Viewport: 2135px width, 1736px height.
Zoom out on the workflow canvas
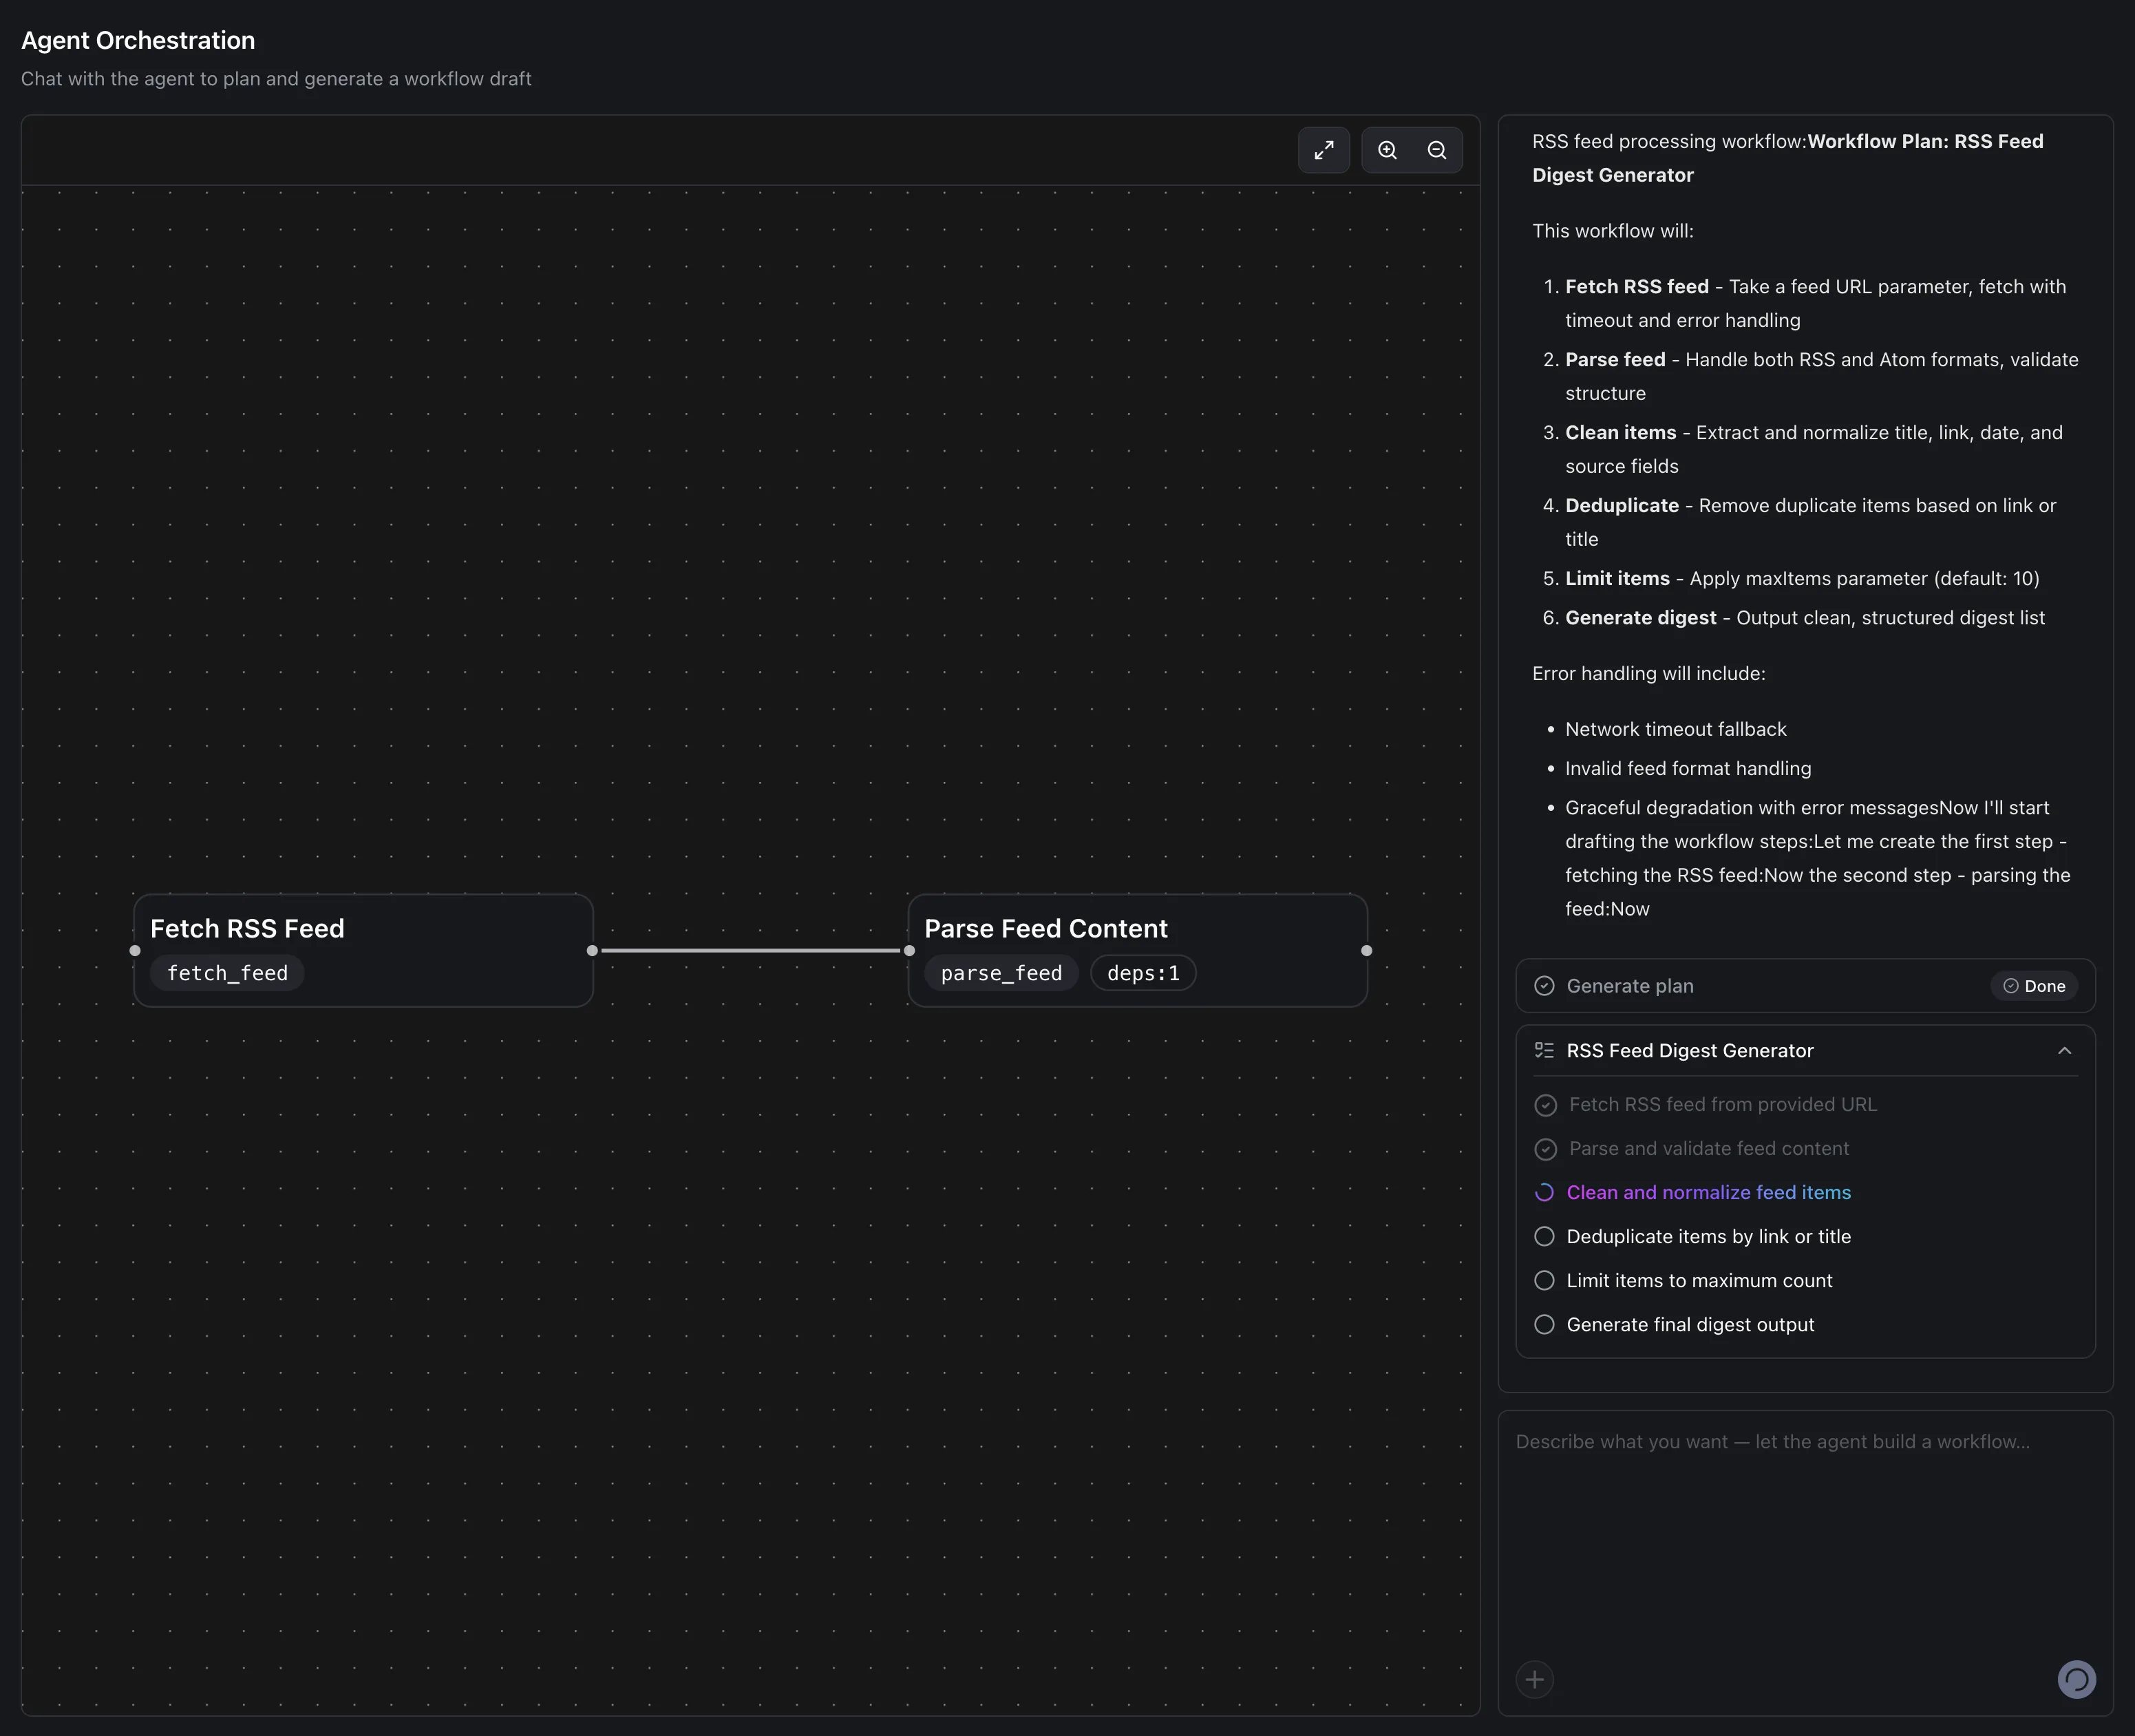point(1437,150)
